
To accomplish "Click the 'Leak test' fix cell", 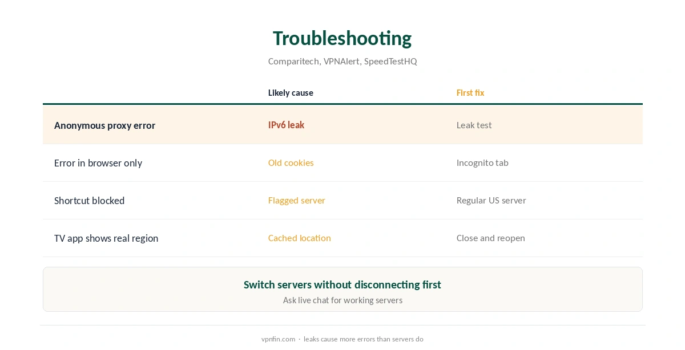I will 474,125.
